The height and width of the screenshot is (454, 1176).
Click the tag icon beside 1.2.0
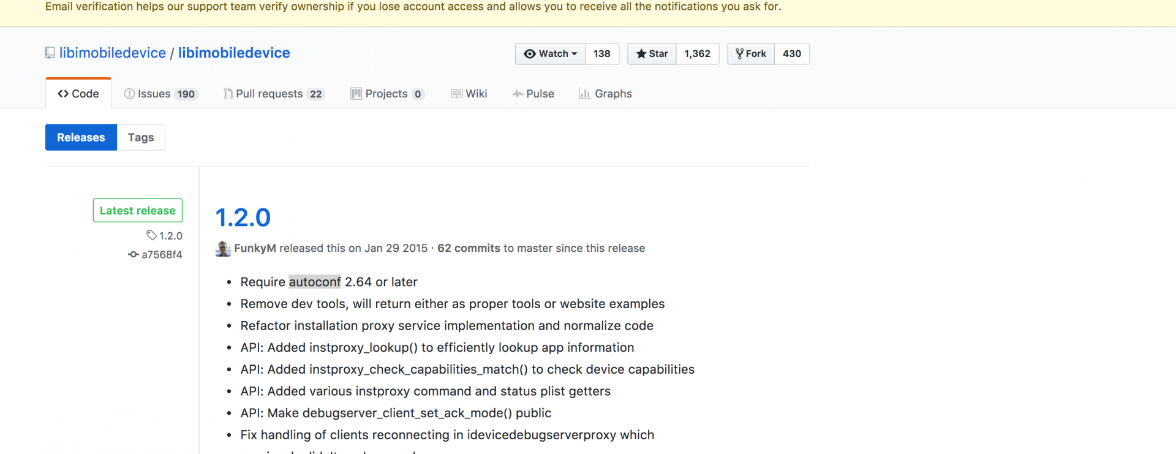[x=151, y=235]
